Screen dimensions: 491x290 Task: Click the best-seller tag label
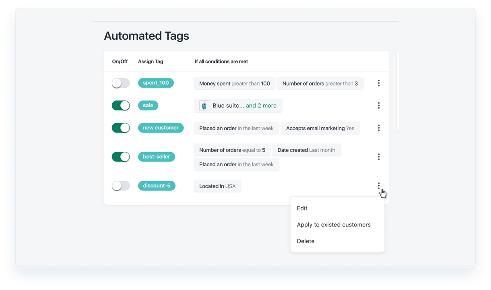point(156,157)
